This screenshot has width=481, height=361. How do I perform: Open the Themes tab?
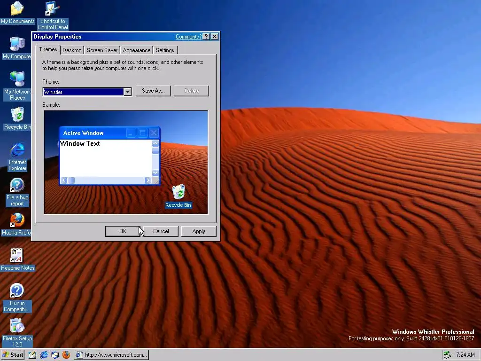tap(48, 49)
